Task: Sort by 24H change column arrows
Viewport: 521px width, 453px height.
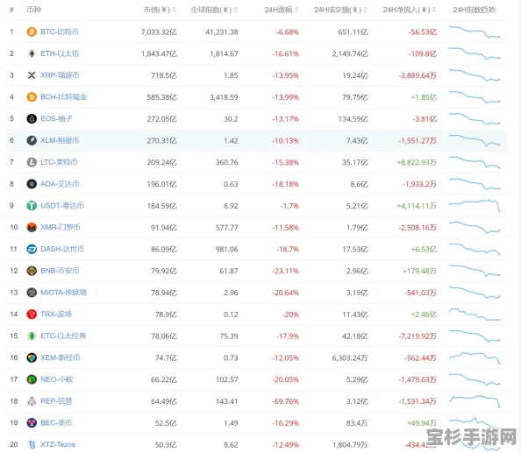Action: 296,10
